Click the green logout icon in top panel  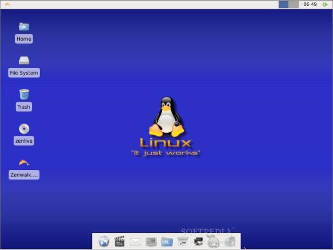325,5
